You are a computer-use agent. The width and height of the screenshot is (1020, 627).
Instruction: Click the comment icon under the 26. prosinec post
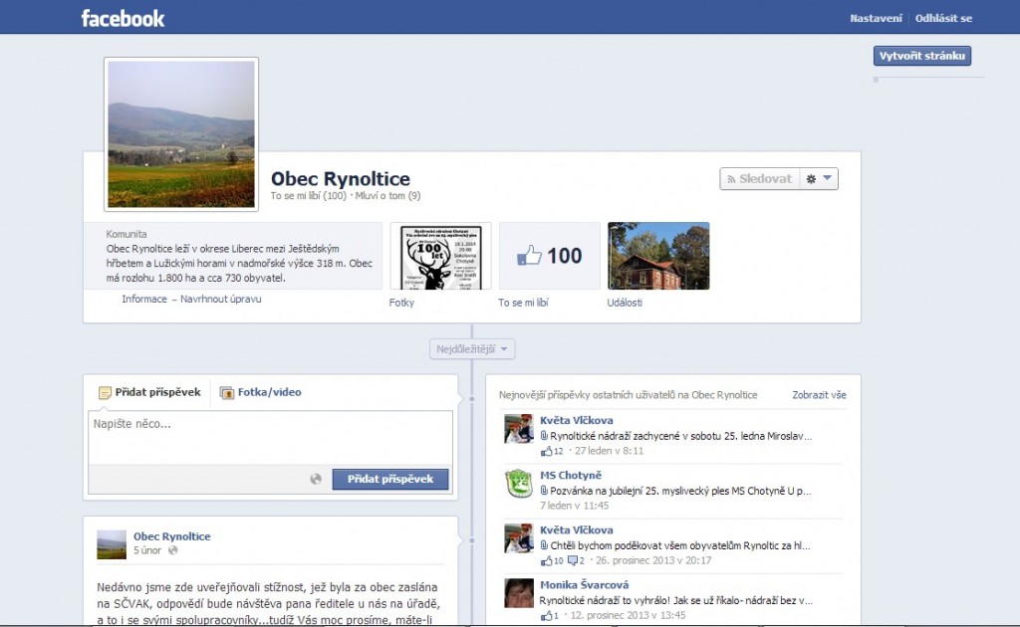pos(573,560)
